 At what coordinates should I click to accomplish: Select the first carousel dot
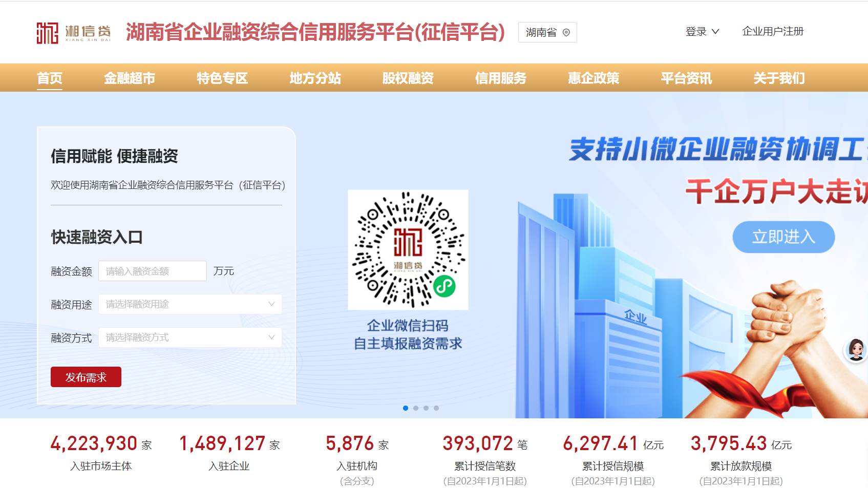point(406,408)
